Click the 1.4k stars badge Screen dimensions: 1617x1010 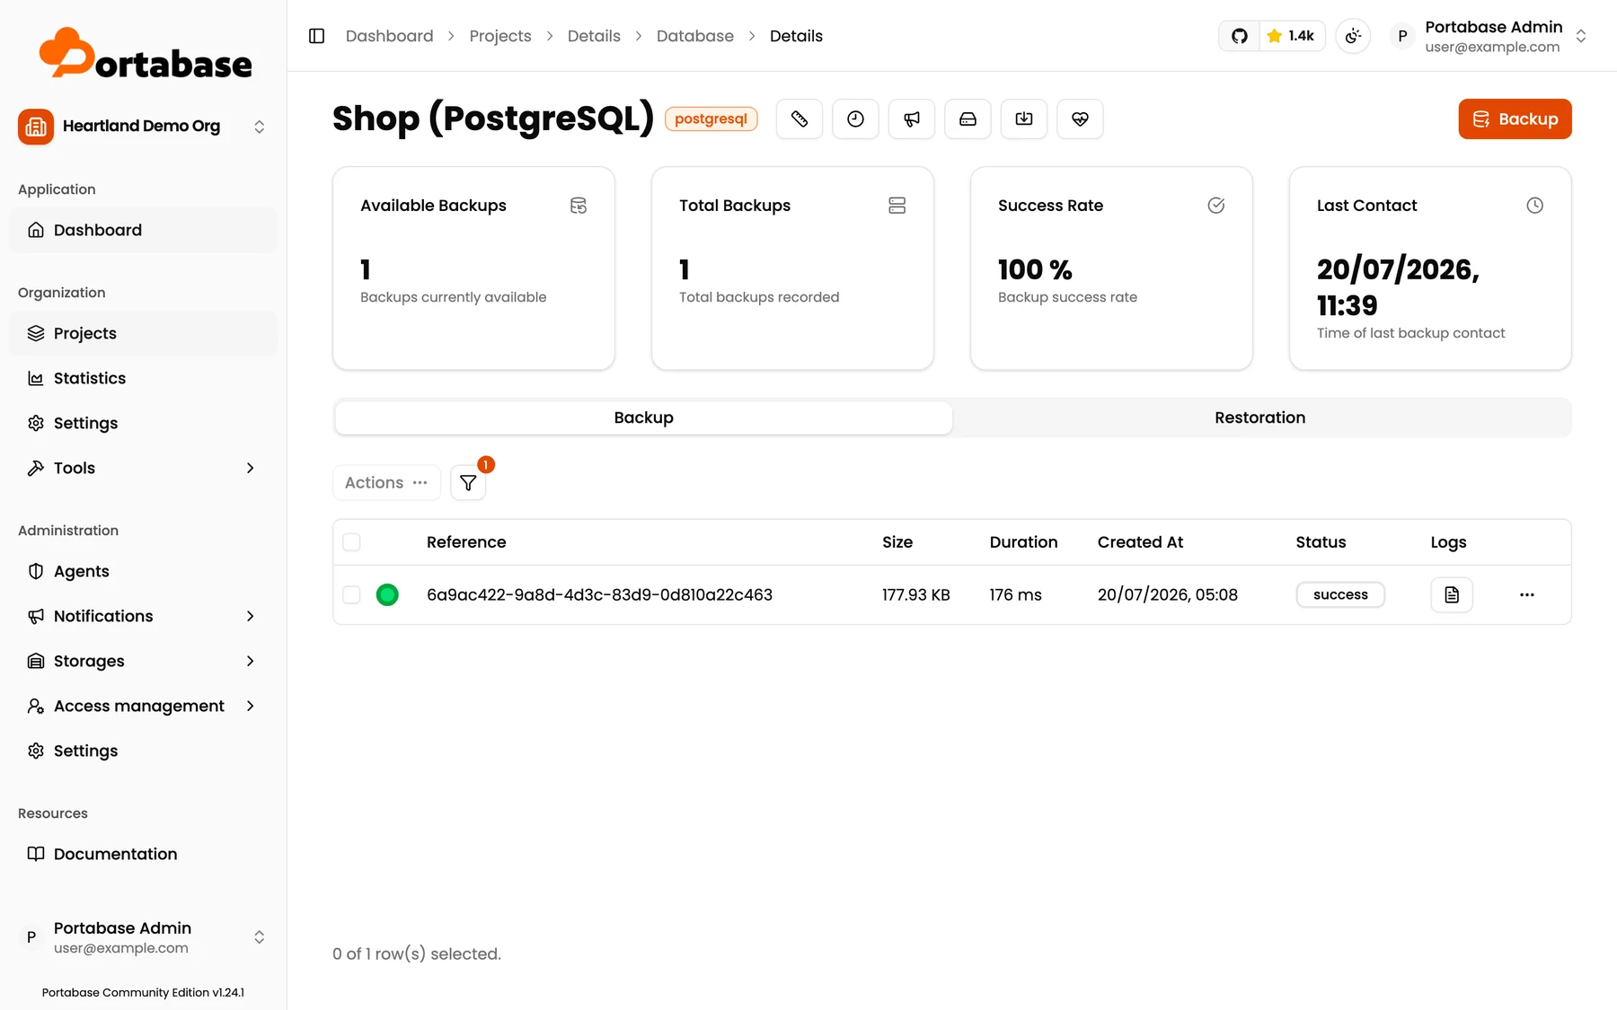(1291, 36)
